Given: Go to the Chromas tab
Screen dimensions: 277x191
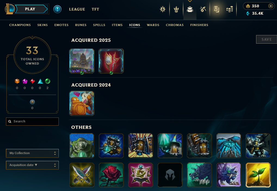Looking at the screenshot, I should pos(174,25).
